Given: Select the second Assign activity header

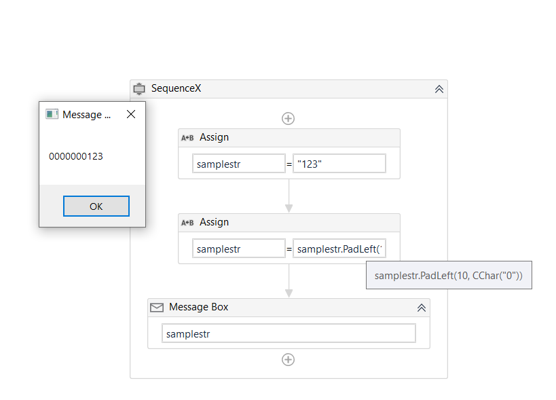Looking at the screenshot, I should pos(215,222).
